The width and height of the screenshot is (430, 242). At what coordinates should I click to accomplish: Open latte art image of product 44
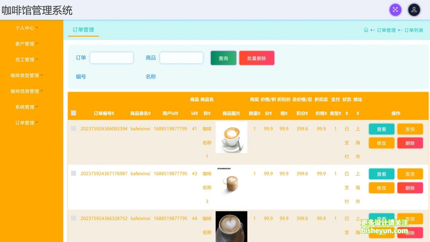[x=231, y=227]
